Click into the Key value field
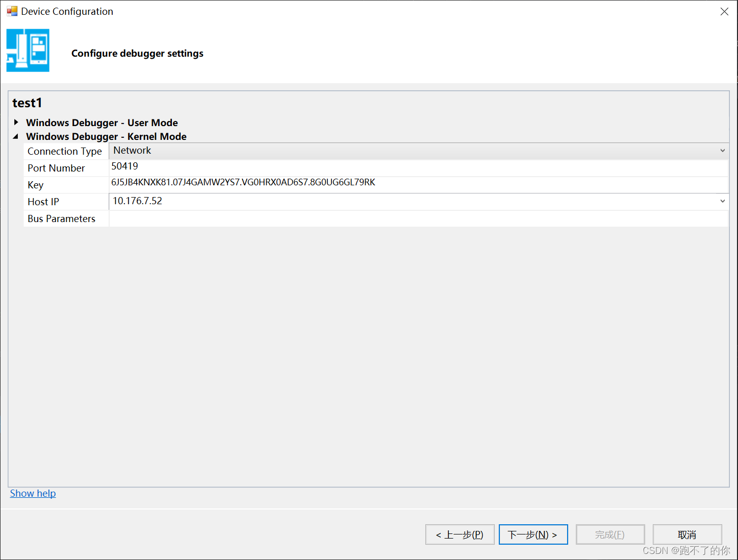738x560 pixels. coord(418,185)
